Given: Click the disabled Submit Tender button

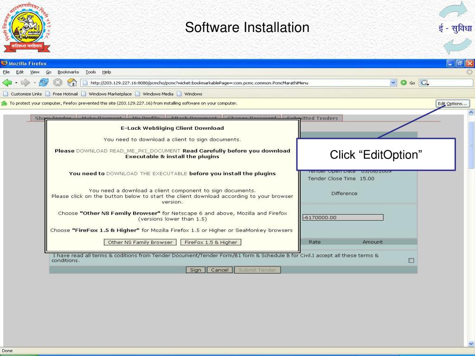Looking at the screenshot, I should click(257, 270).
